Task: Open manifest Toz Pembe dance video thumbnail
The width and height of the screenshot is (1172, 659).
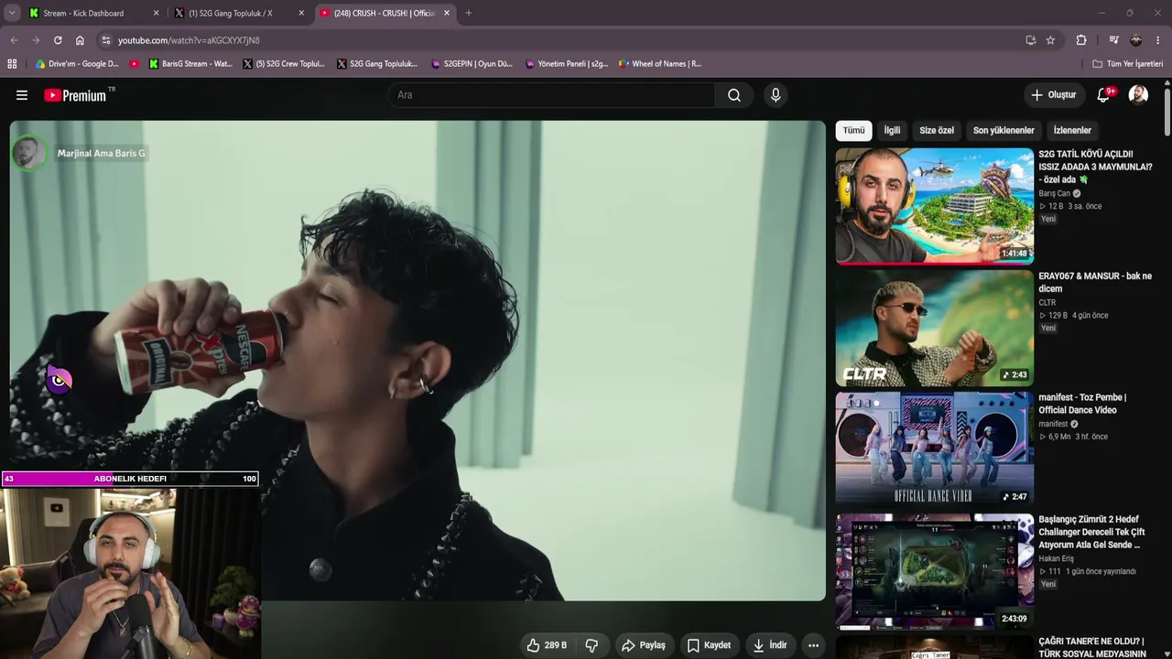Action: (x=935, y=449)
